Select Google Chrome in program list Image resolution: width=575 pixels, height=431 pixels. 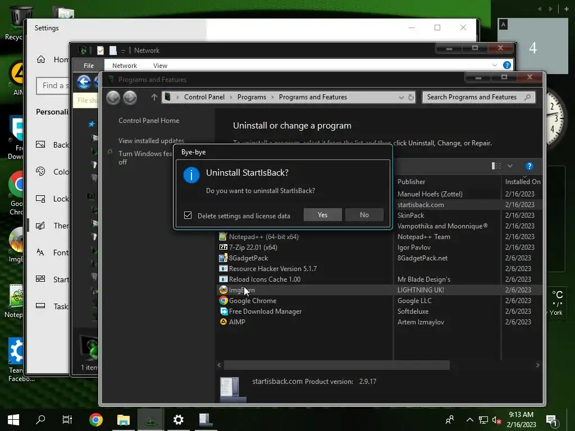click(253, 301)
